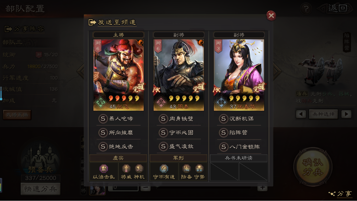
Task: View the 张春华 general card
Action: 239,75
